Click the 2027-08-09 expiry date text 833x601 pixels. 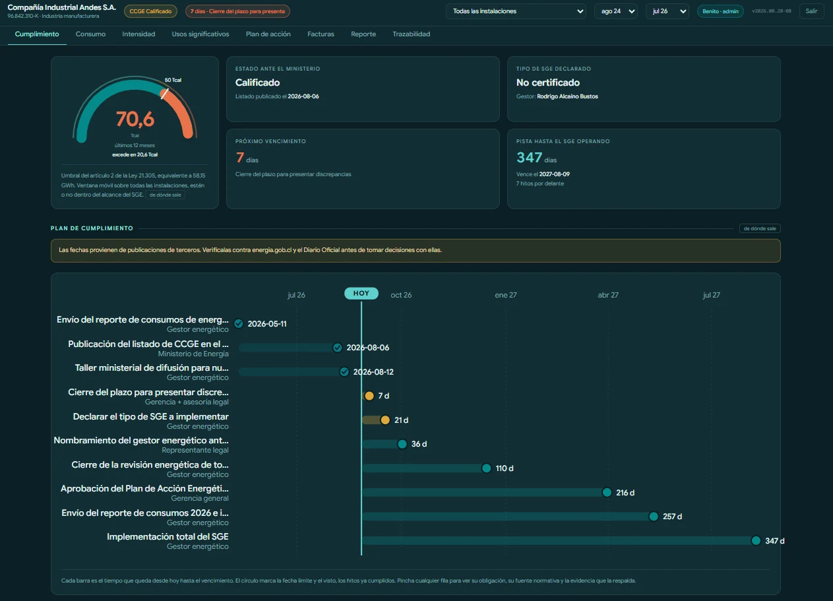[x=555, y=174]
